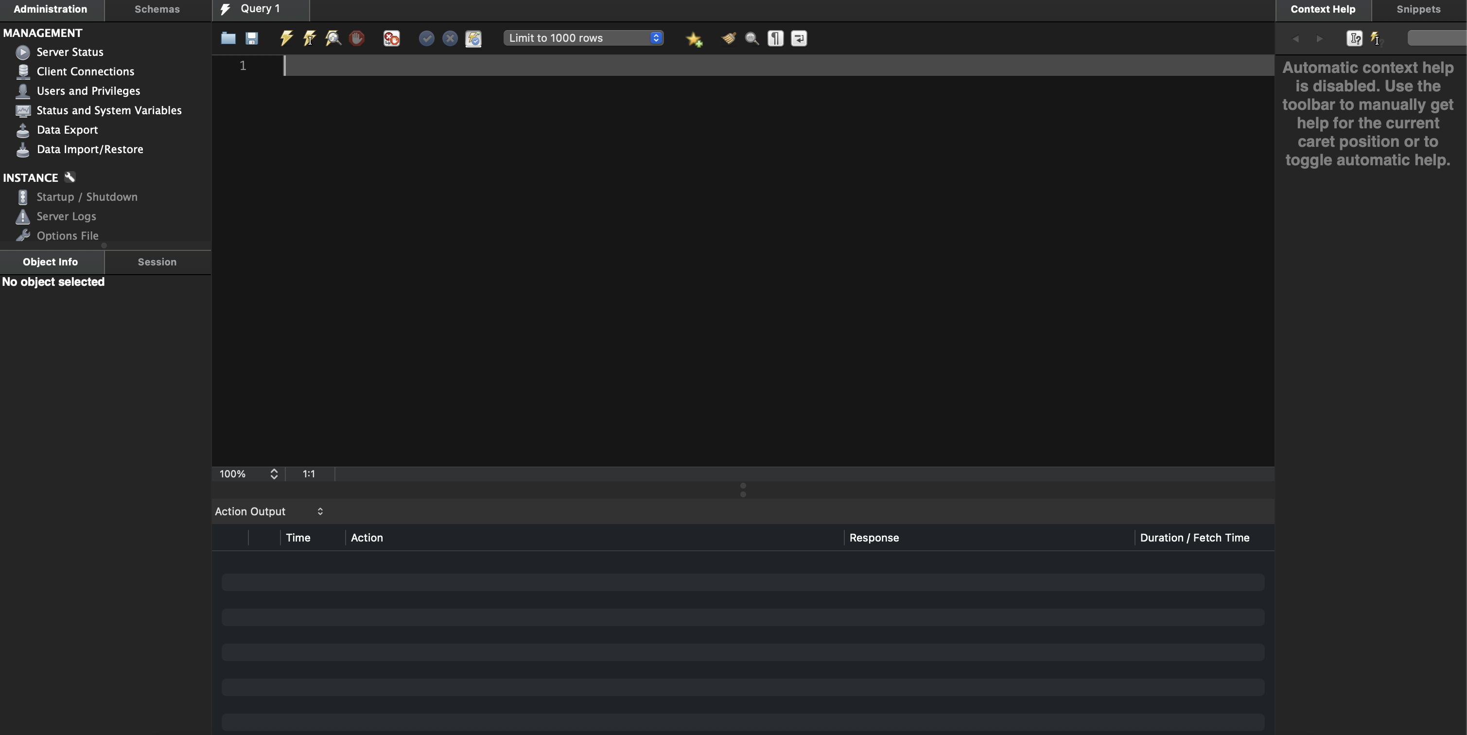Execute query with the lightning bolt icon
Screen dimensions: 1467x735
click(x=286, y=38)
